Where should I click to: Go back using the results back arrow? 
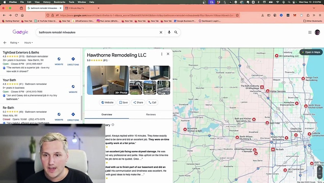(5, 43)
